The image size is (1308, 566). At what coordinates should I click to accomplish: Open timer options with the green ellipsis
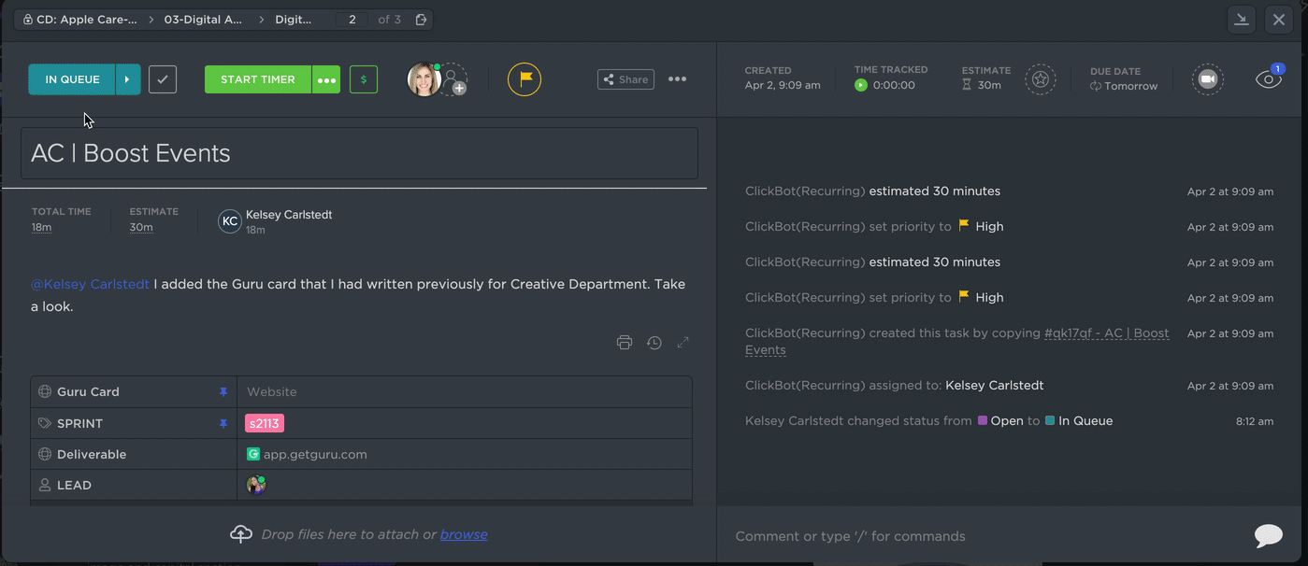coord(326,79)
